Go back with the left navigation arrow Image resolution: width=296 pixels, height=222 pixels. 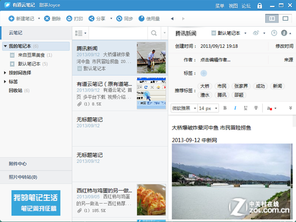(x=172, y=18)
